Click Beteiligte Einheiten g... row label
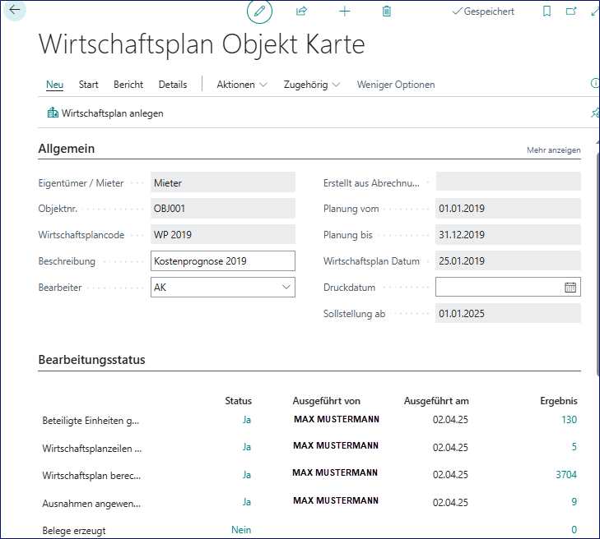 click(91, 421)
